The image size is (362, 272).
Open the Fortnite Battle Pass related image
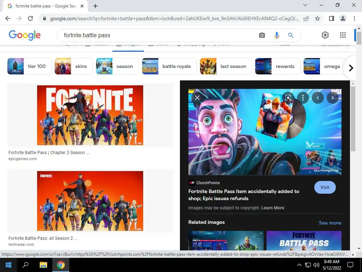(304, 240)
